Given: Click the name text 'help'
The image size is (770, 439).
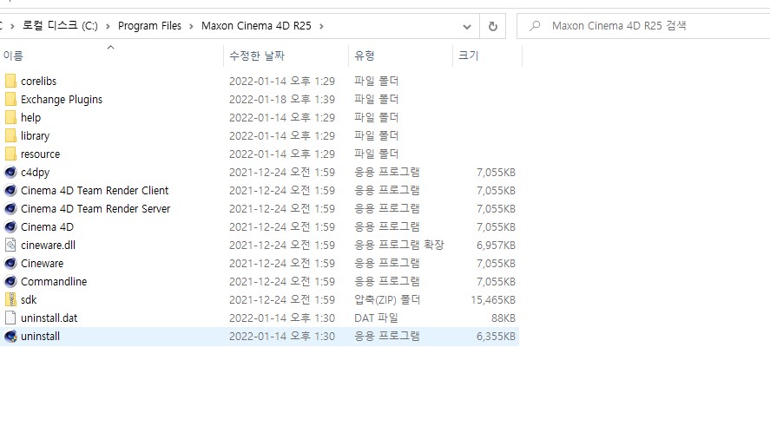Looking at the screenshot, I should click(x=30, y=118).
